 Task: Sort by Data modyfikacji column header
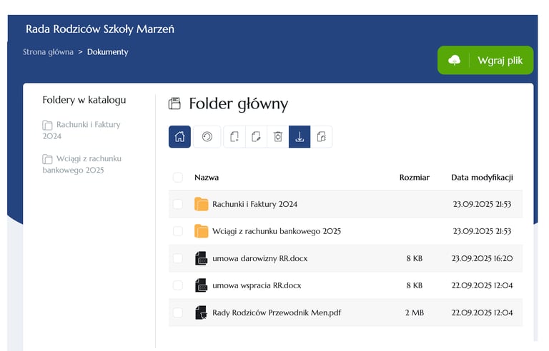[482, 177]
